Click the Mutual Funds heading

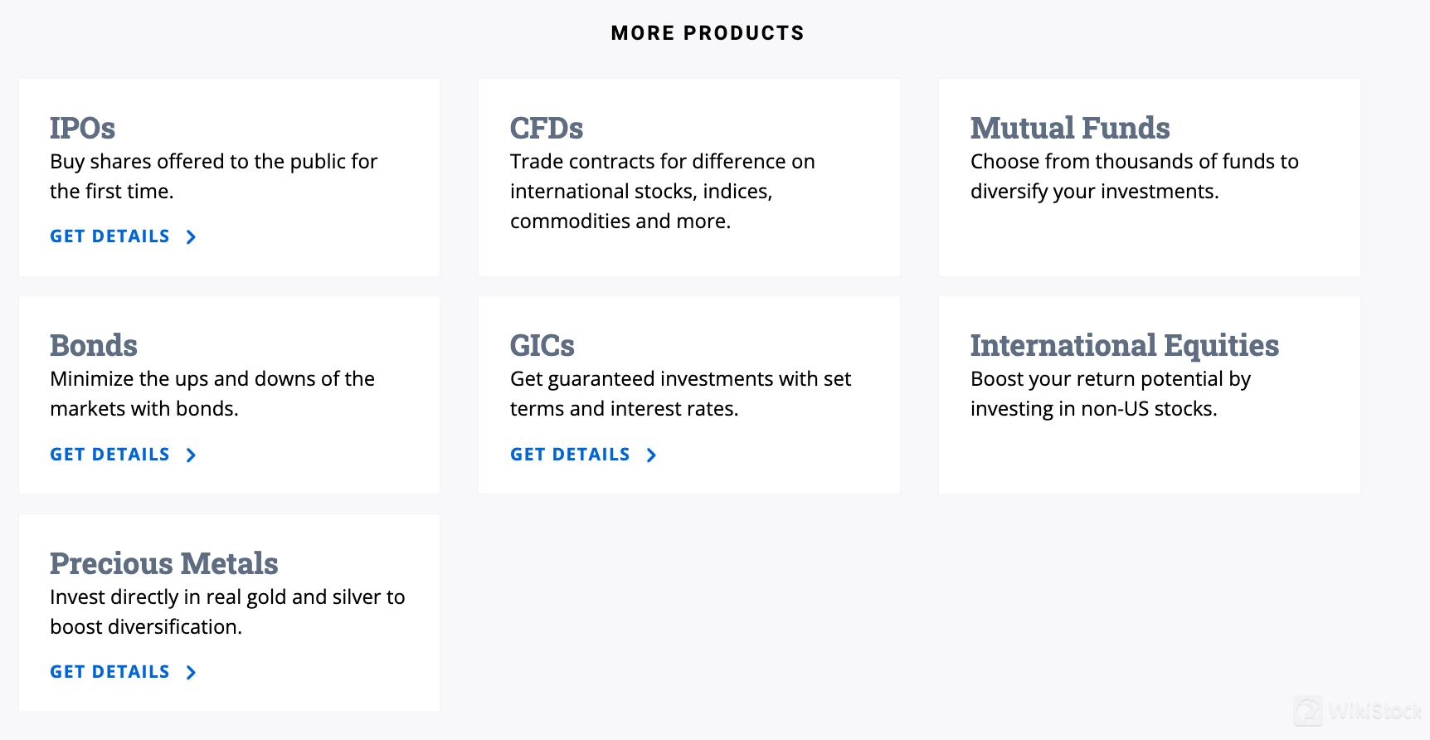[x=1070, y=128]
